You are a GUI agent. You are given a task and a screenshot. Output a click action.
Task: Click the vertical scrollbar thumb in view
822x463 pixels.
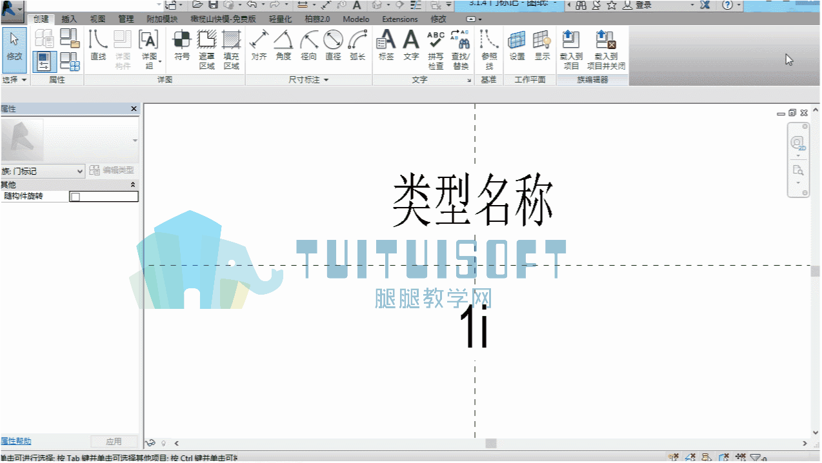click(x=816, y=271)
